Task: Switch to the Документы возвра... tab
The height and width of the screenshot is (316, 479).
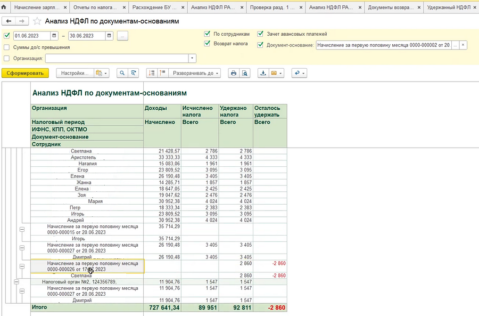Action: pyautogui.click(x=390, y=7)
